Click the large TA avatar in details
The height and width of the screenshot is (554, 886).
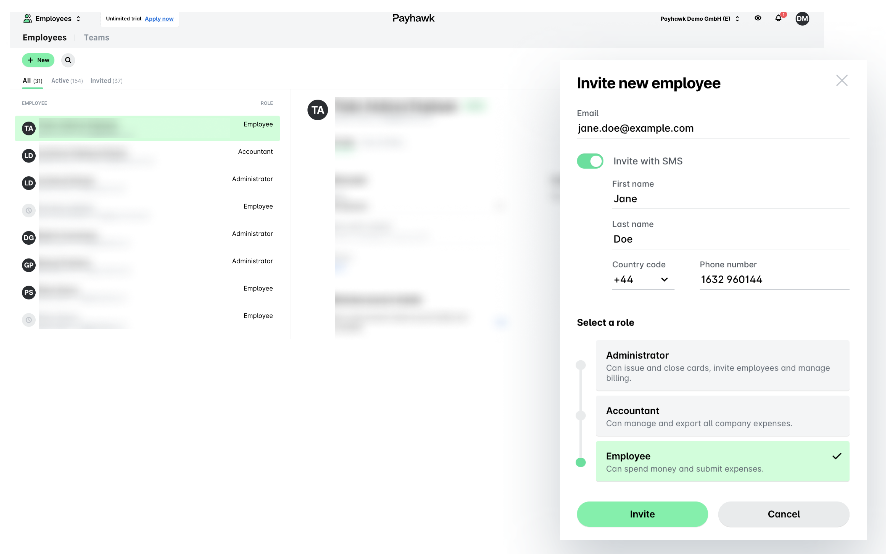(318, 110)
